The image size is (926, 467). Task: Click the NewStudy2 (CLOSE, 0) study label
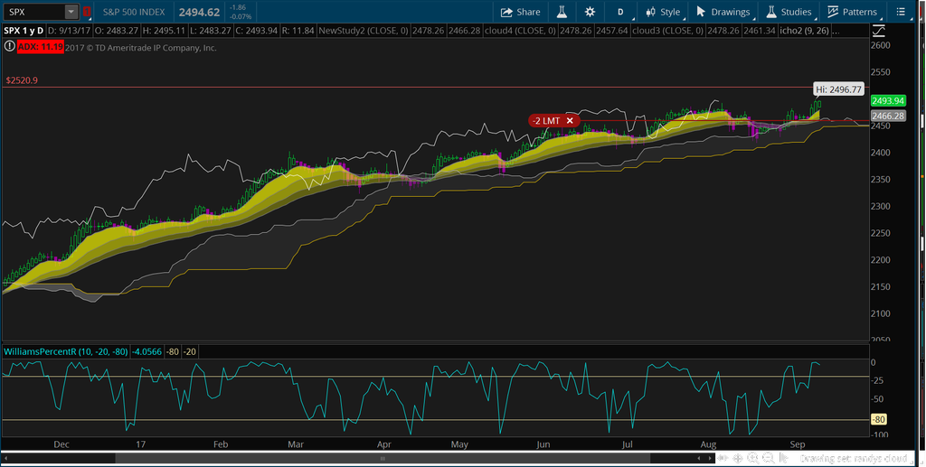pos(364,30)
